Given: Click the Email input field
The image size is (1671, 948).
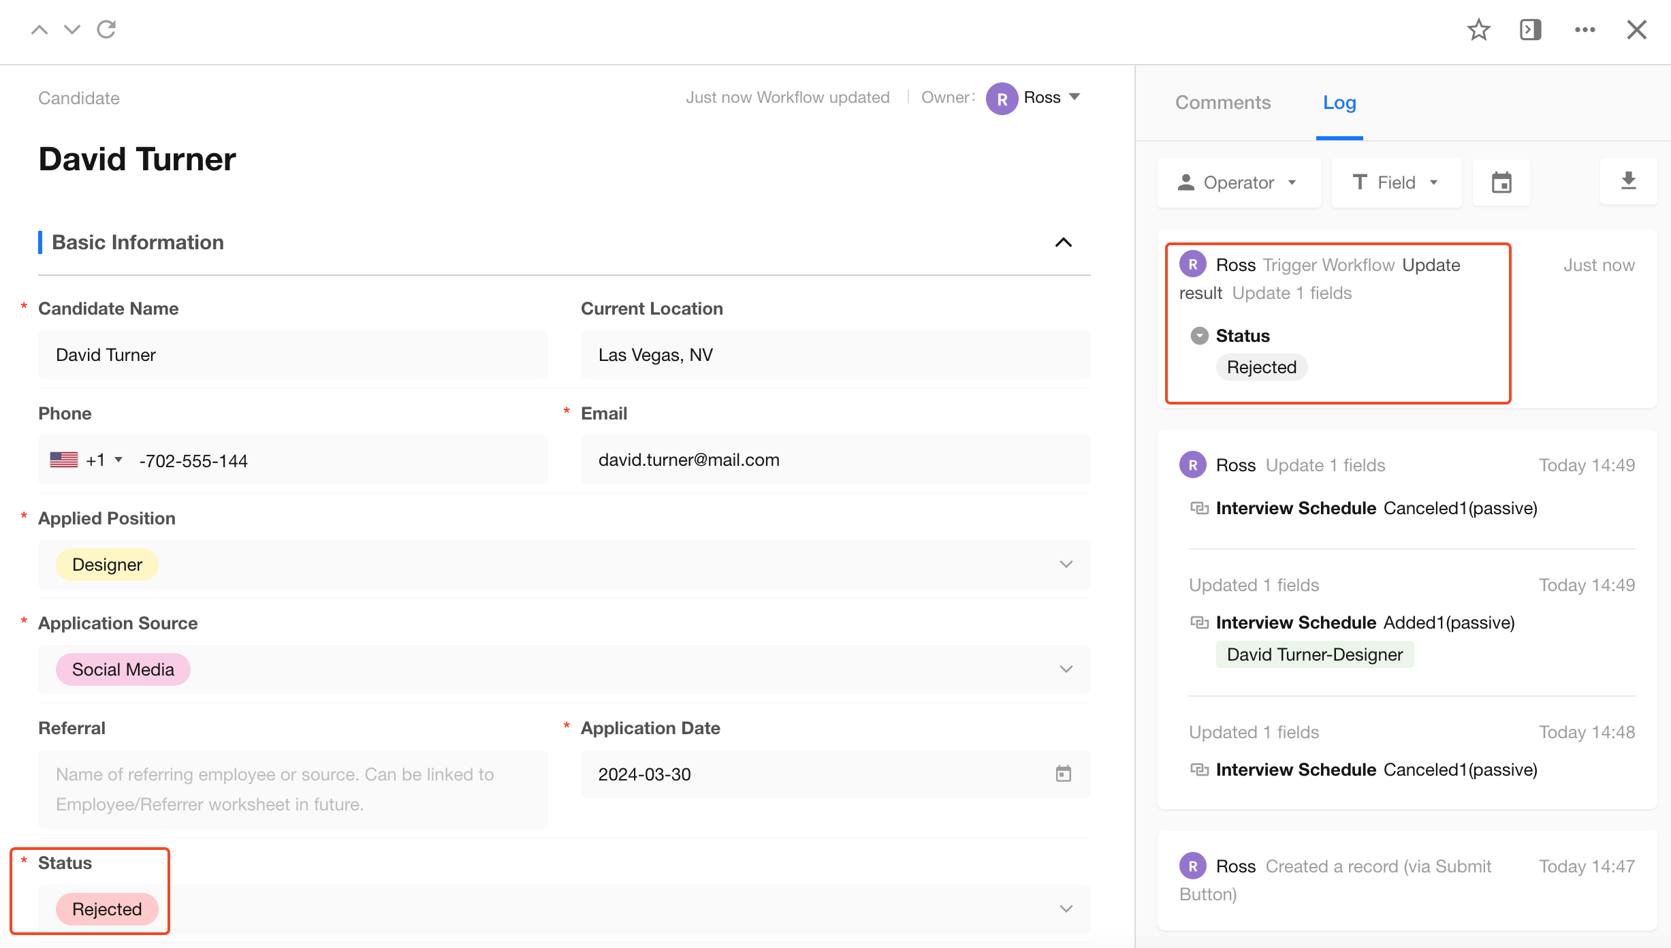Looking at the screenshot, I should click(835, 460).
